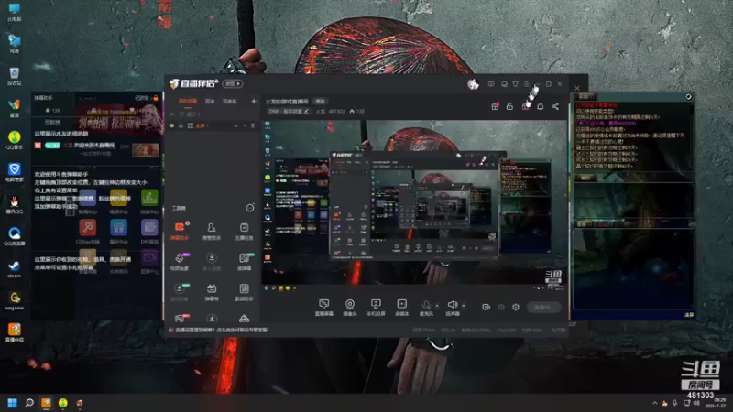Click the purple-badged tool below 弹幕助手

point(180,262)
